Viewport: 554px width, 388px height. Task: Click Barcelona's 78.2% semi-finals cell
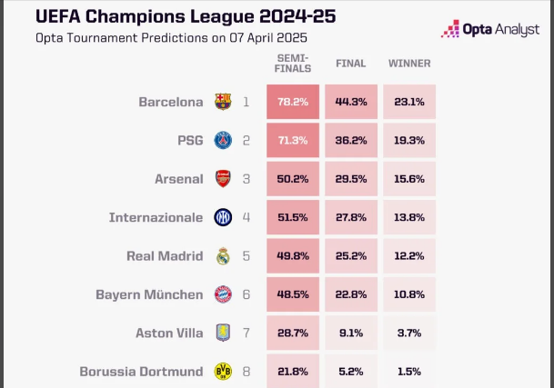coord(294,102)
